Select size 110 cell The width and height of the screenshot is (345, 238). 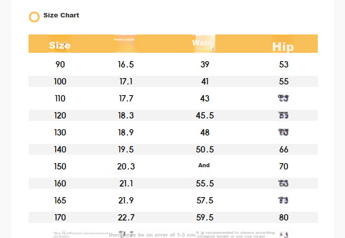pyautogui.click(x=60, y=98)
